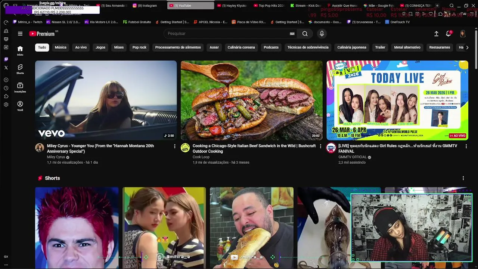478x269 pixels.
Task: Open Miley Cyrus Younger You video title
Action: pos(100,149)
